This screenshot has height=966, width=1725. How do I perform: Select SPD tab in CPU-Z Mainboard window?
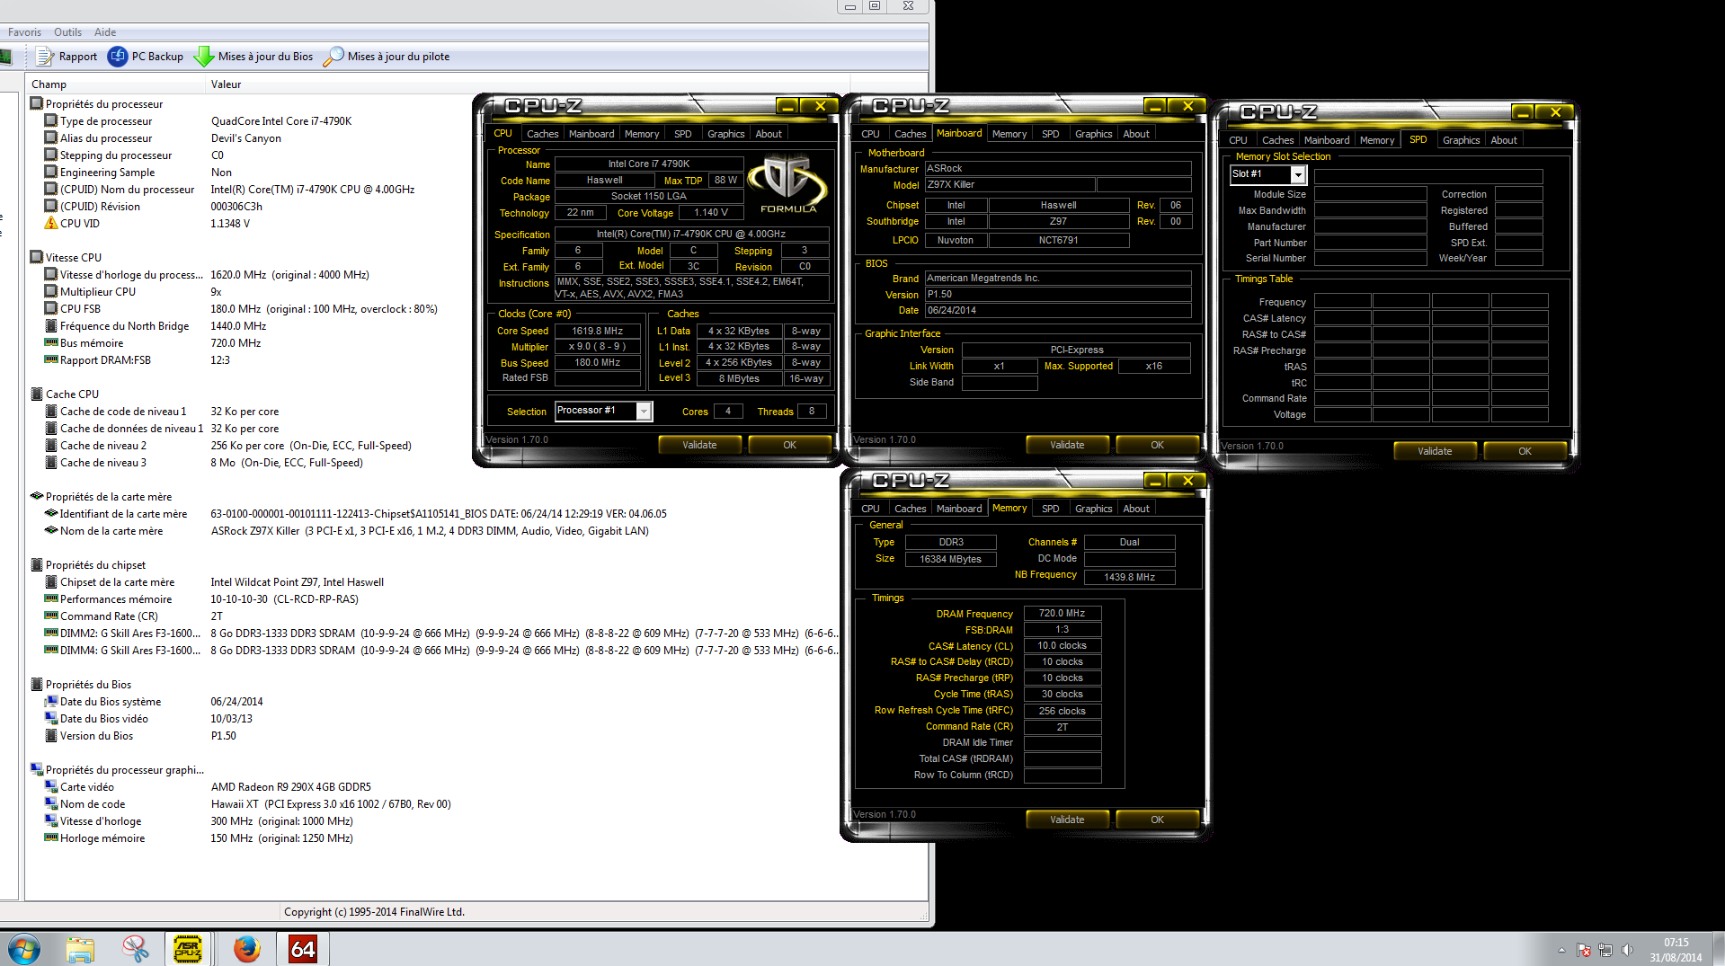coord(1050,134)
